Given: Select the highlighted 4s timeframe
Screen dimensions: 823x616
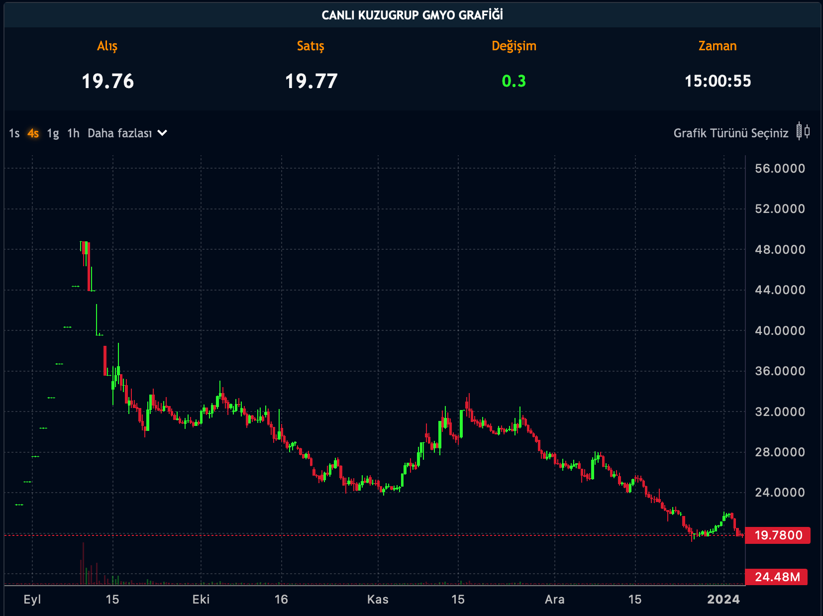Looking at the screenshot, I should (x=33, y=133).
